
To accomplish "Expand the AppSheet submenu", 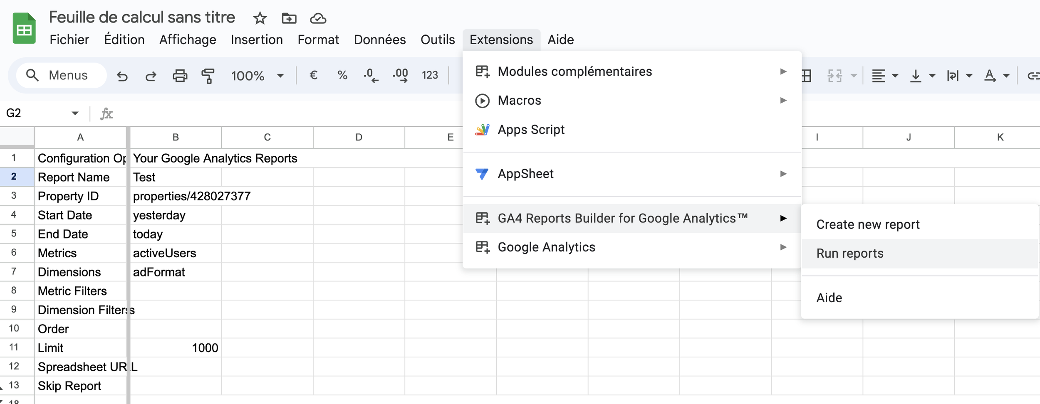I will click(x=632, y=174).
